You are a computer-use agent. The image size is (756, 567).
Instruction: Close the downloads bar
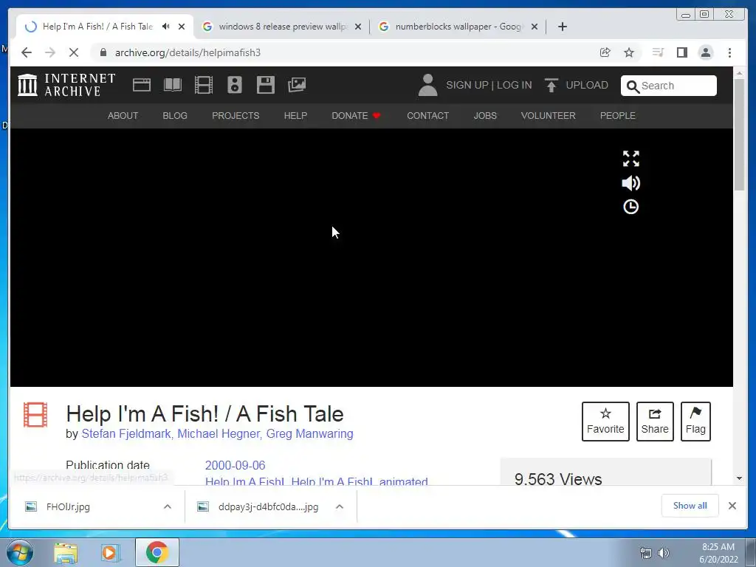pyautogui.click(x=732, y=506)
